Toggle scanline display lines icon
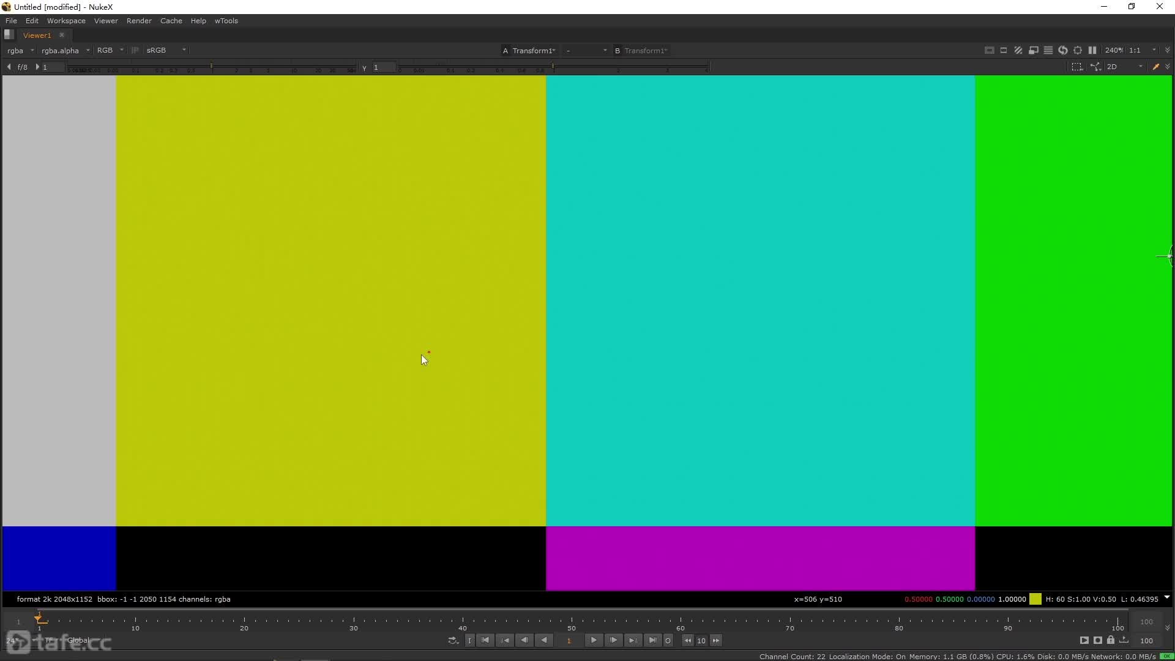 click(x=1048, y=50)
